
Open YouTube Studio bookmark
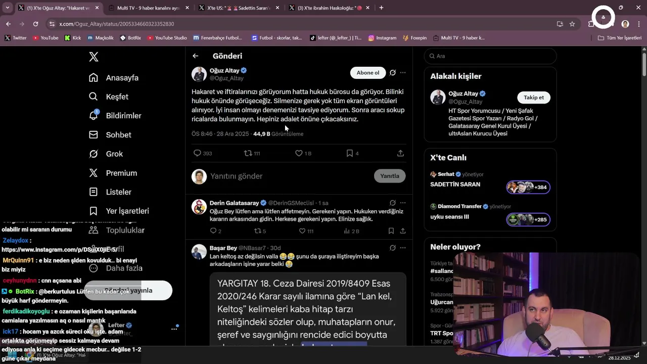coord(167,38)
